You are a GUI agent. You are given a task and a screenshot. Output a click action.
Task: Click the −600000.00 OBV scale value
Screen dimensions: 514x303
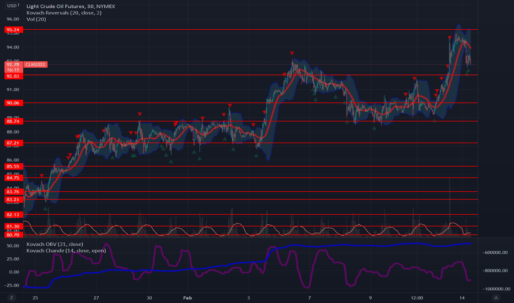[x=495, y=252]
